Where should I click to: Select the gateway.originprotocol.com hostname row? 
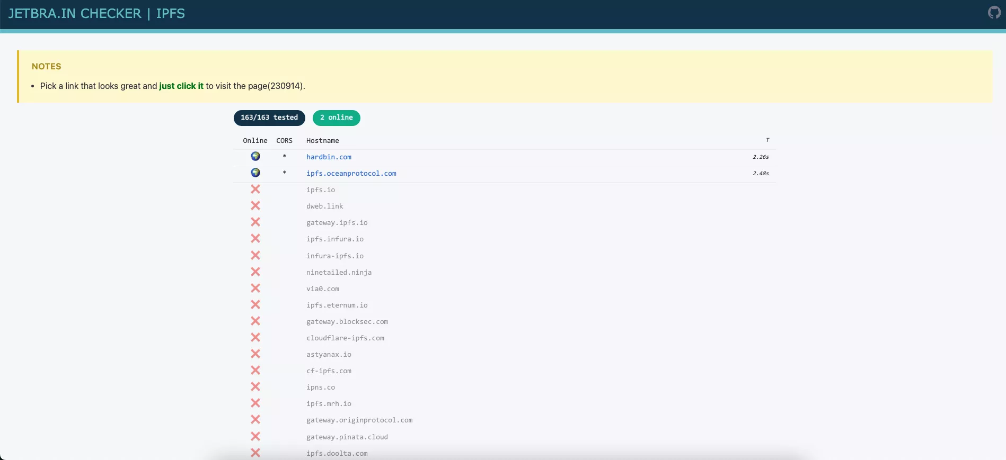tap(359, 420)
